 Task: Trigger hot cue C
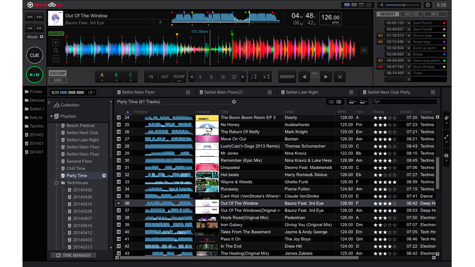pyautogui.click(x=131, y=75)
